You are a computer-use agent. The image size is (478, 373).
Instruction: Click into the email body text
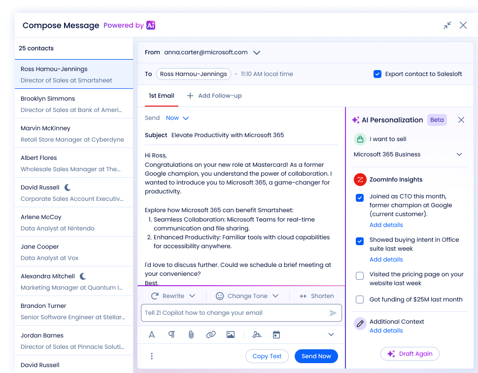tap(238, 219)
